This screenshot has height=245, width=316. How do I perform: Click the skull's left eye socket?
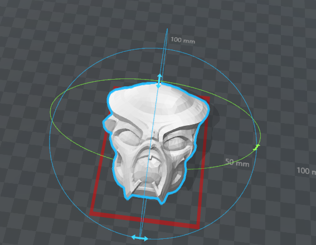click(129, 136)
